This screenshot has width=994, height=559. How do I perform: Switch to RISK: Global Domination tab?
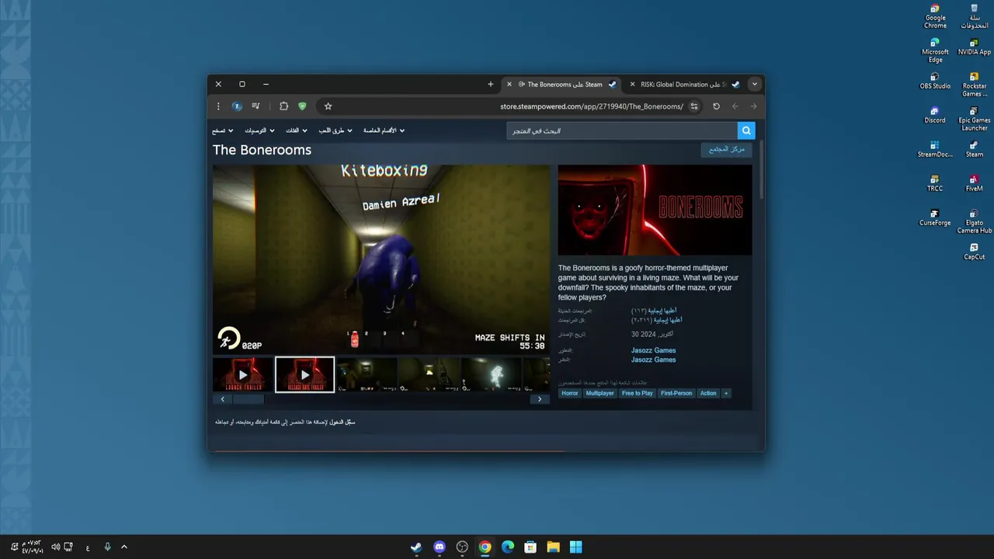coord(684,84)
